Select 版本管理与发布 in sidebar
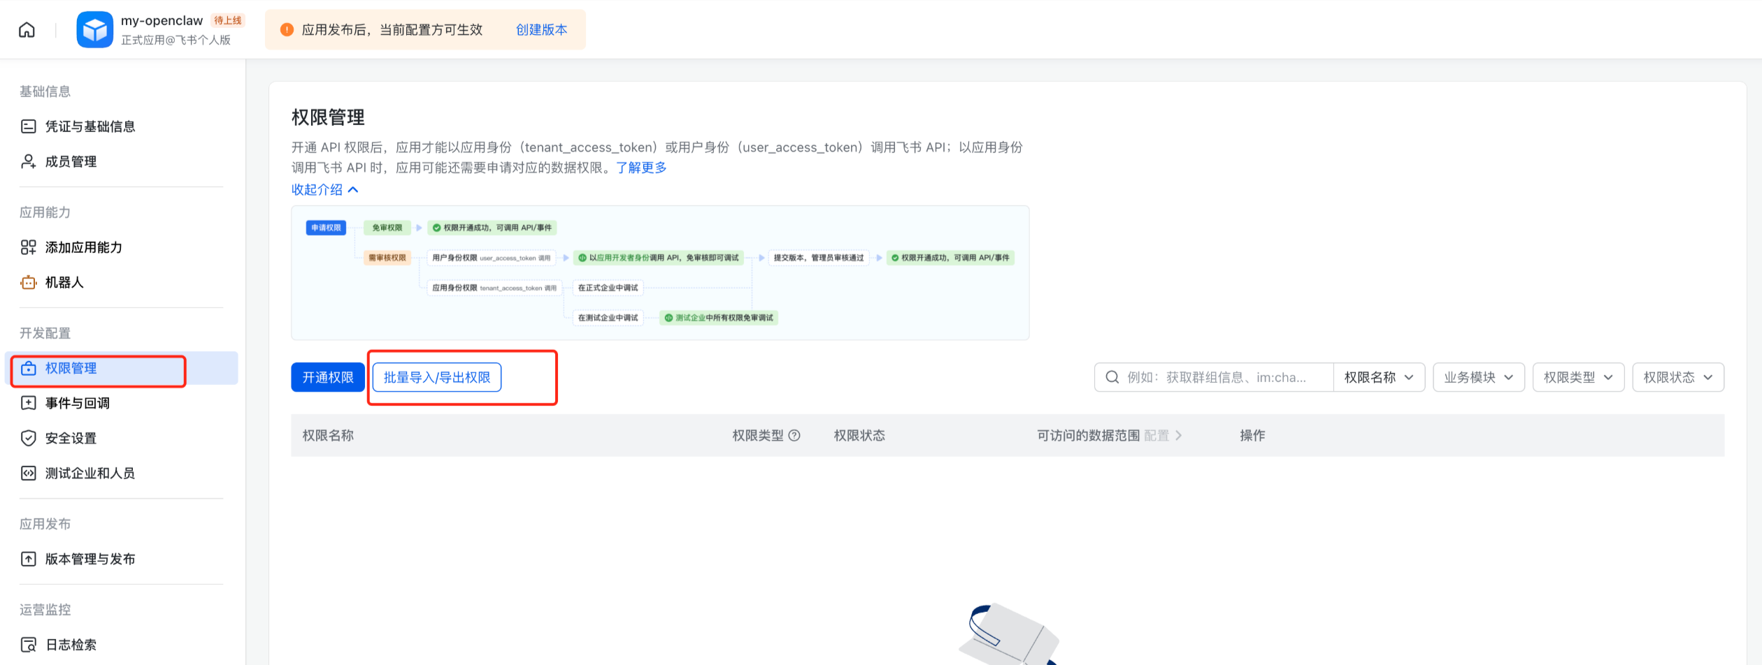 (89, 559)
